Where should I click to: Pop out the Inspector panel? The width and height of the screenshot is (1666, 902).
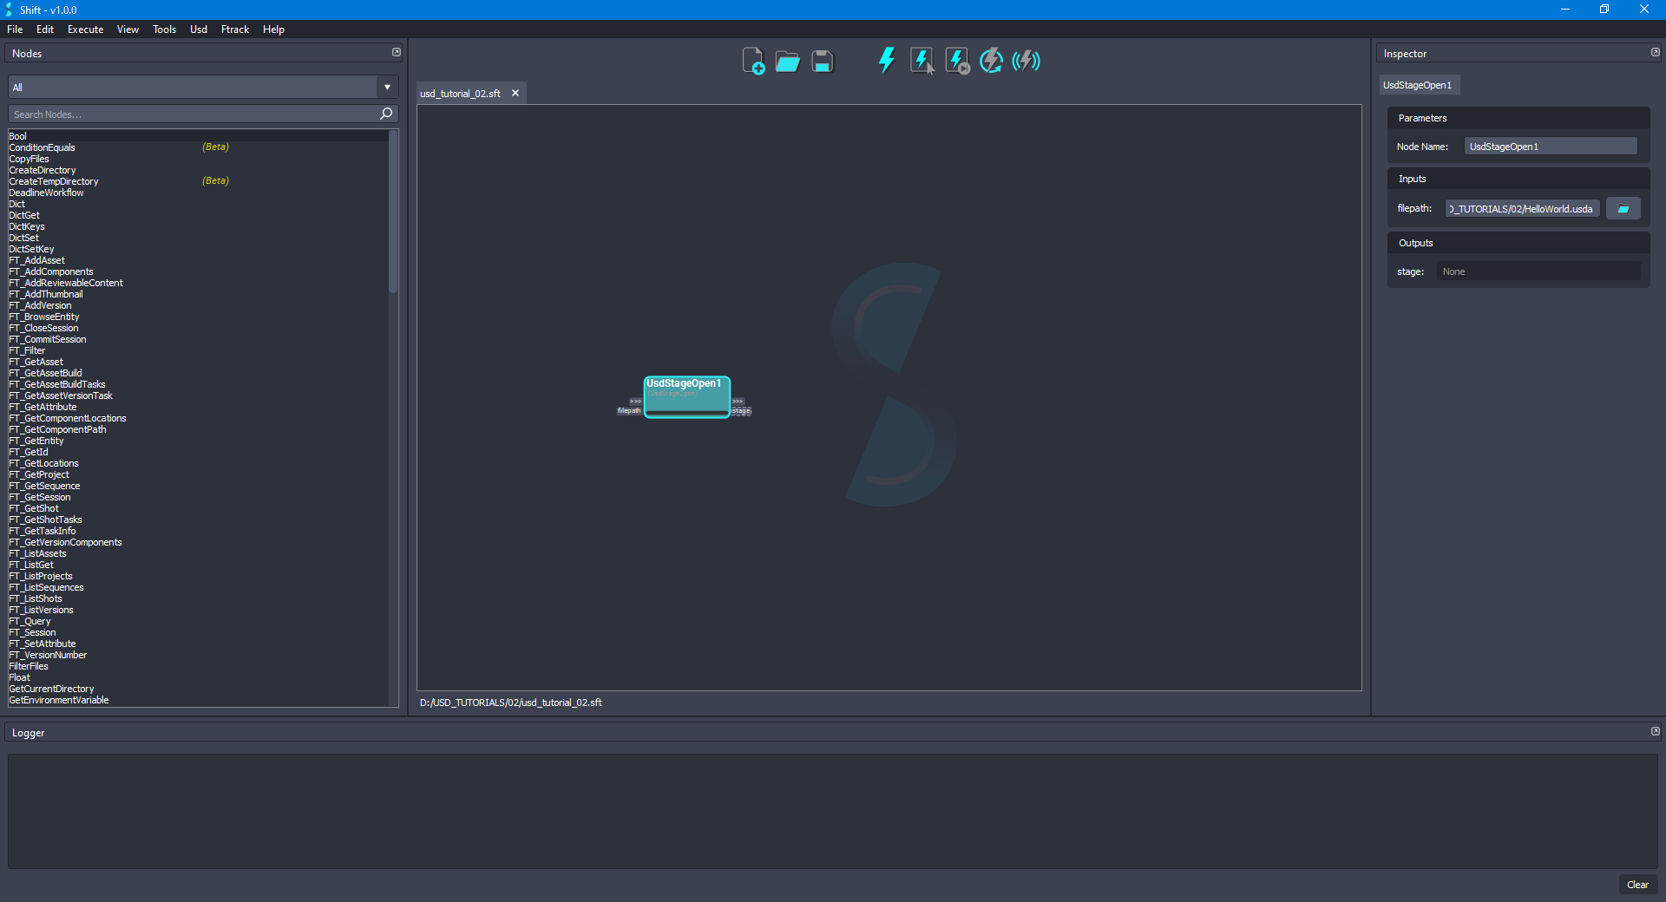1655,52
